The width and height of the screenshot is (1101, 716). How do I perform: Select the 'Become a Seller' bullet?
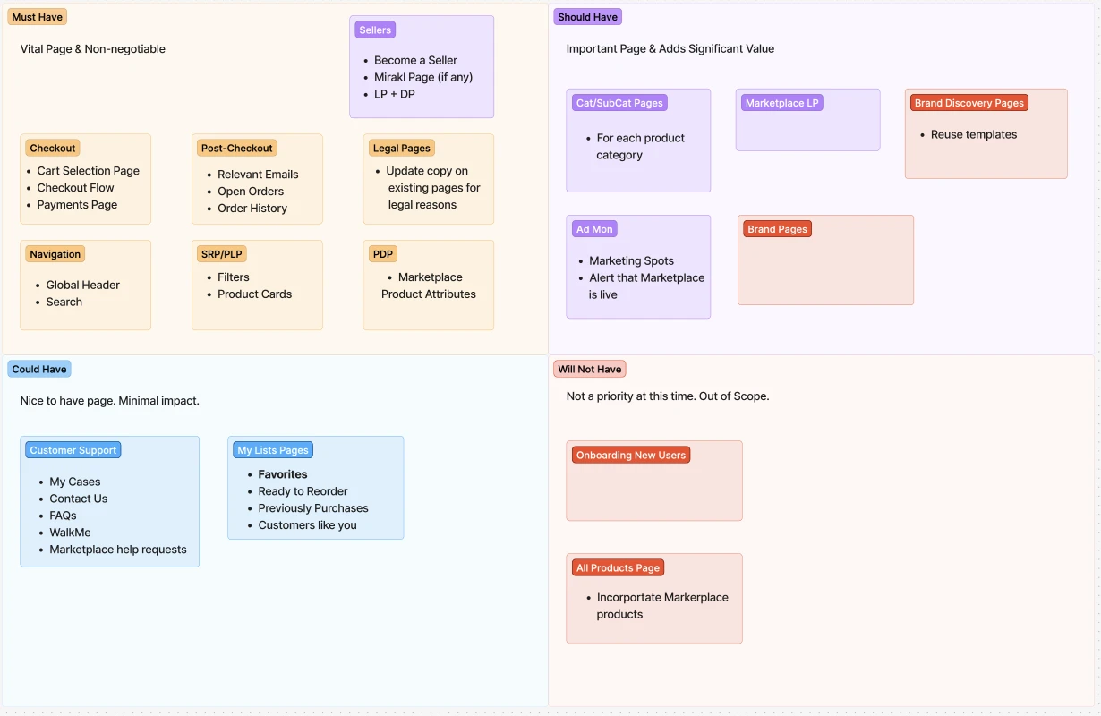tap(415, 60)
